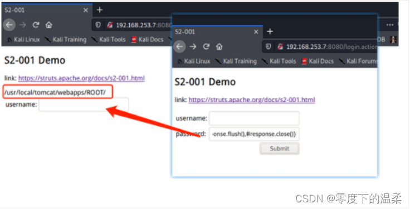Open new tab in front browser window

point(270,32)
